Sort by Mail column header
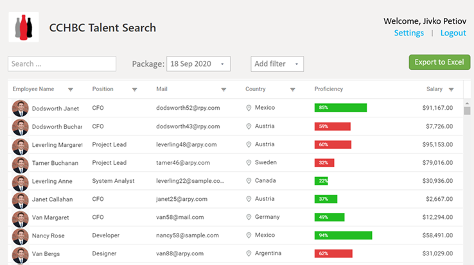 (162, 89)
